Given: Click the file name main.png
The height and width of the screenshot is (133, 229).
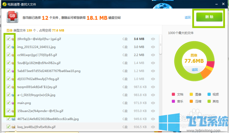Looking at the screenshot, I should coord(24,103).
